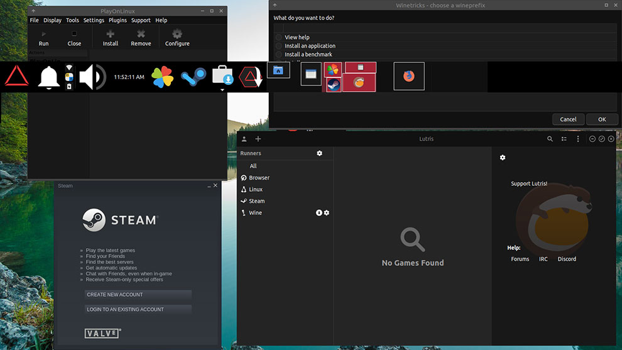Open the file manager home folder task
The image size is (622, 350).
pos(278,70)
